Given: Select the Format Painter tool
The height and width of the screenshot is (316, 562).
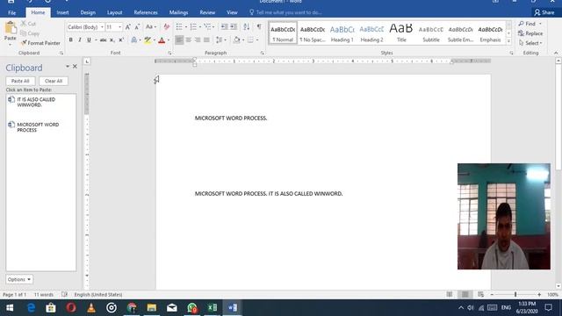Looking at the screenshot, I should pyautogui.click(x=40, y=43).
